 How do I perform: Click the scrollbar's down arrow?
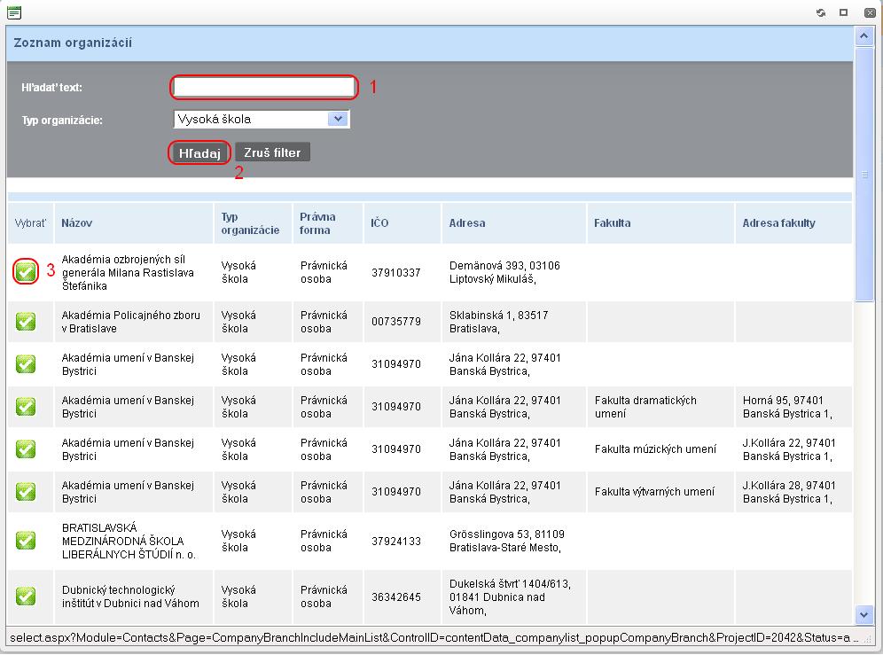tap(863, 615)
